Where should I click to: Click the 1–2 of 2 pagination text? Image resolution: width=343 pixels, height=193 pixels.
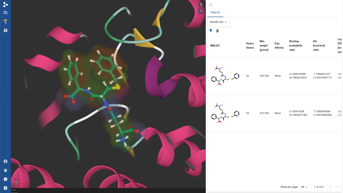[319, 187]
